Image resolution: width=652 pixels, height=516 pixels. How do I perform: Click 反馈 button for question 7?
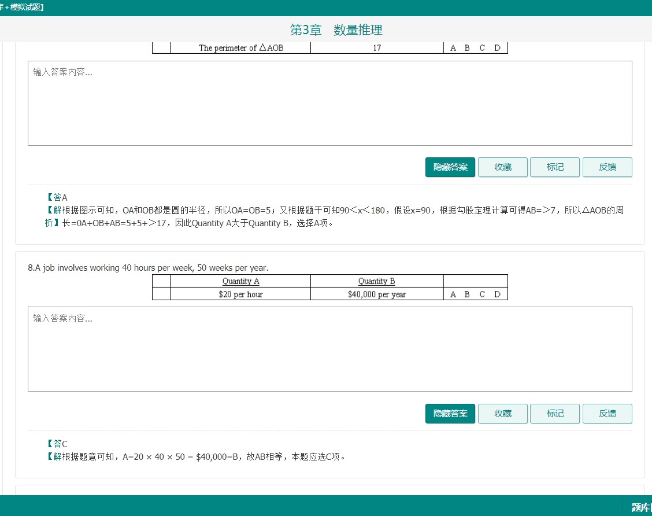[x=607, y=167]
